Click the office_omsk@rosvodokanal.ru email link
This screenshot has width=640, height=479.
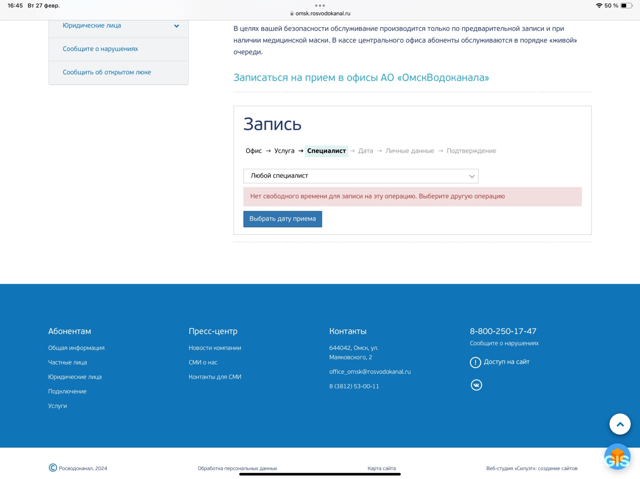[370, 372]
